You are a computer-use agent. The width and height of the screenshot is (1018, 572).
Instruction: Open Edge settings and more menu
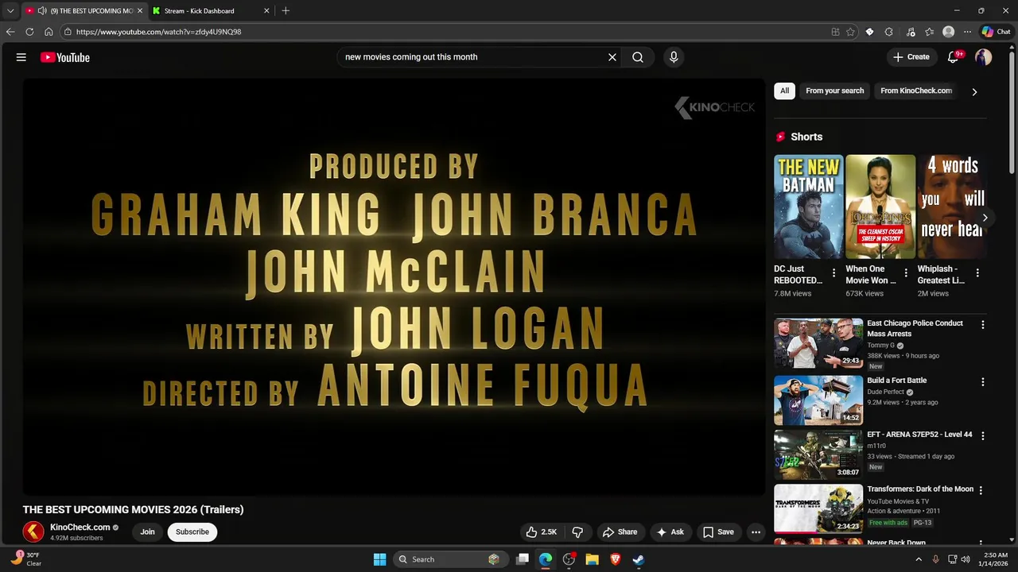click(967, 32)
